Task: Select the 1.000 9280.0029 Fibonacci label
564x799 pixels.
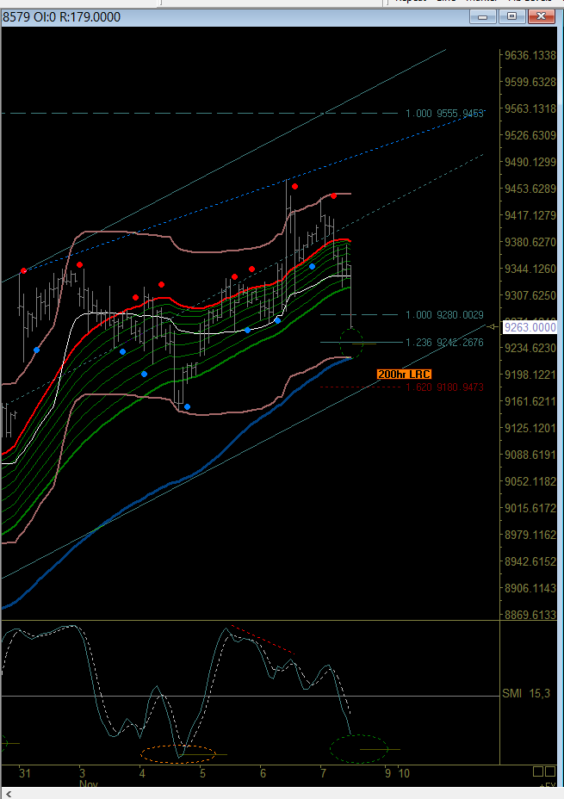Action: pyautogui.click(x=444, y=315)
